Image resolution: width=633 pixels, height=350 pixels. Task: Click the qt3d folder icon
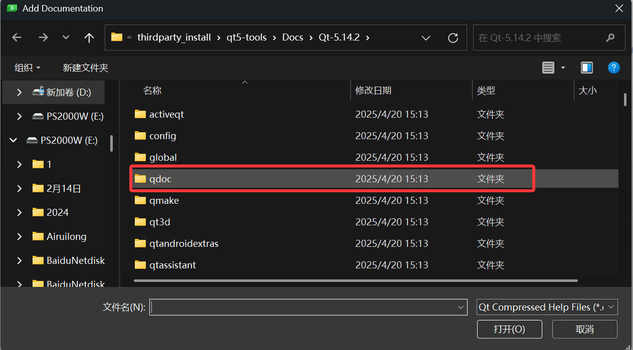(x=140, y=222)
